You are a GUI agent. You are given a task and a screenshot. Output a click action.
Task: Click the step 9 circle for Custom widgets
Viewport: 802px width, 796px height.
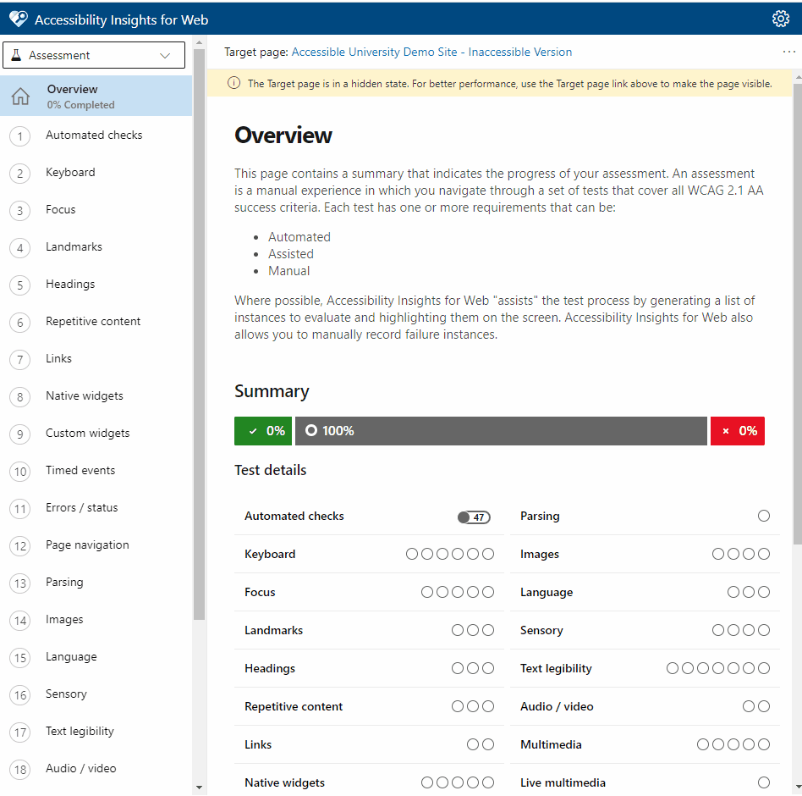pyautogui.click(x=20, y=434)
